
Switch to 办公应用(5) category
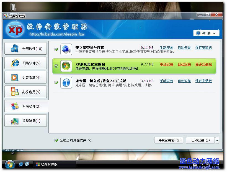pyautogui.click(x=26, y=92)
